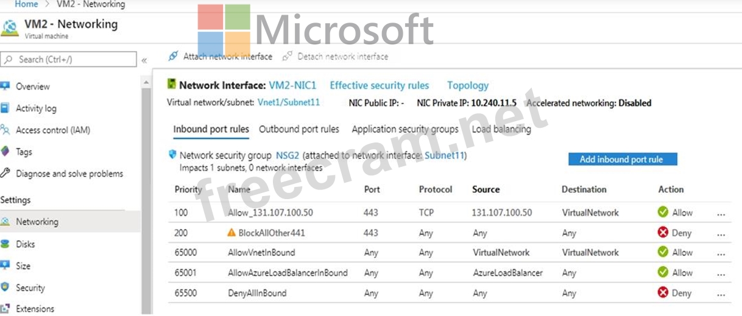Open the ellipsis menu for DenyAllInBound rule
The width and height of the screenshot is (742, 316).
coord(721,294)
